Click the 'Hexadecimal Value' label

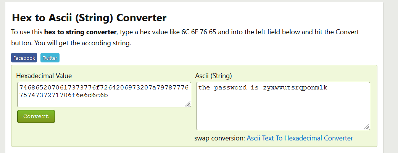click(x=44, y=76)
